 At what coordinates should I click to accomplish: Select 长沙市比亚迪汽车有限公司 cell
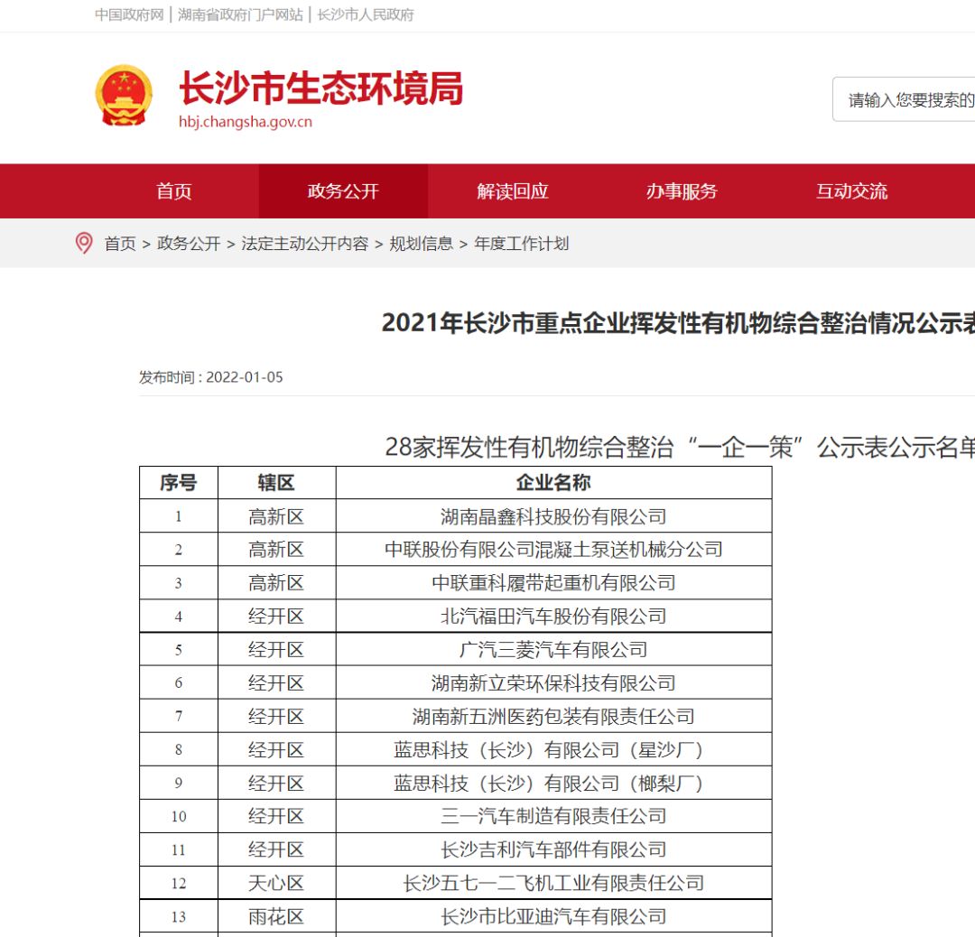coord(554,916)
